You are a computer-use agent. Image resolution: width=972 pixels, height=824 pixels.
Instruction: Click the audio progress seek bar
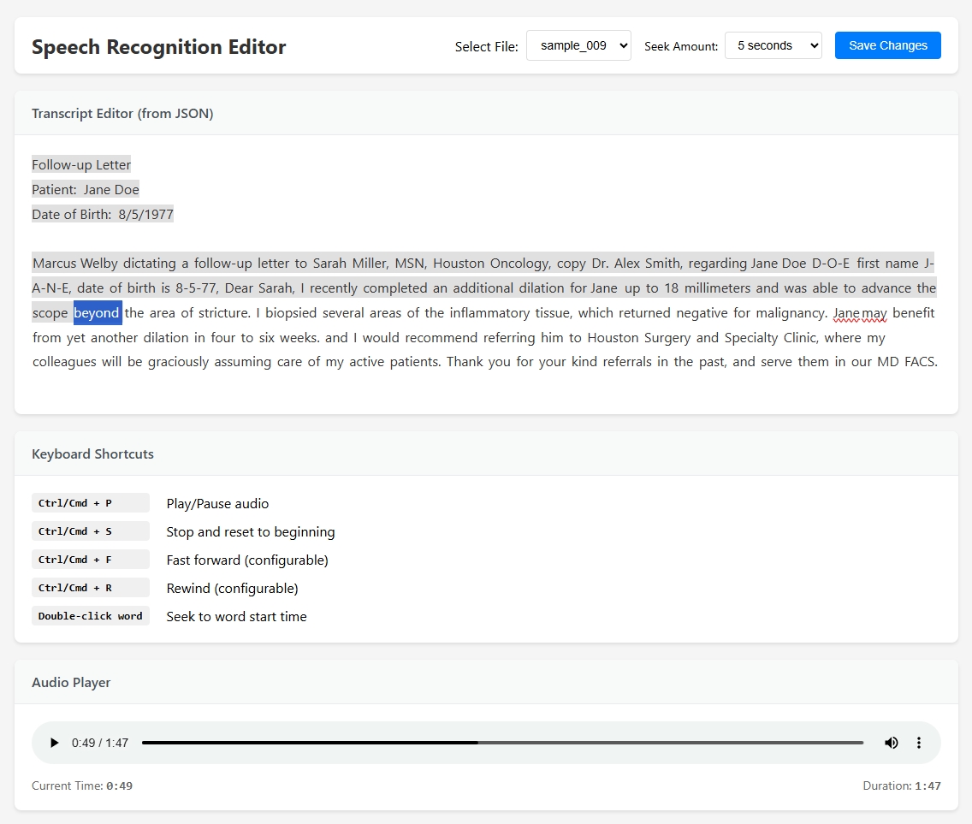click(x=502, y=743)
